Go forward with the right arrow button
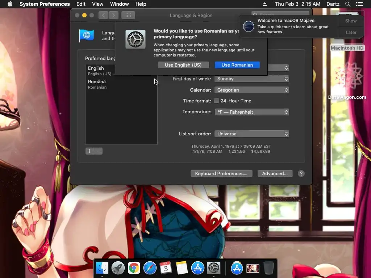This screenshot has height=278, width=371. point(113,15)
